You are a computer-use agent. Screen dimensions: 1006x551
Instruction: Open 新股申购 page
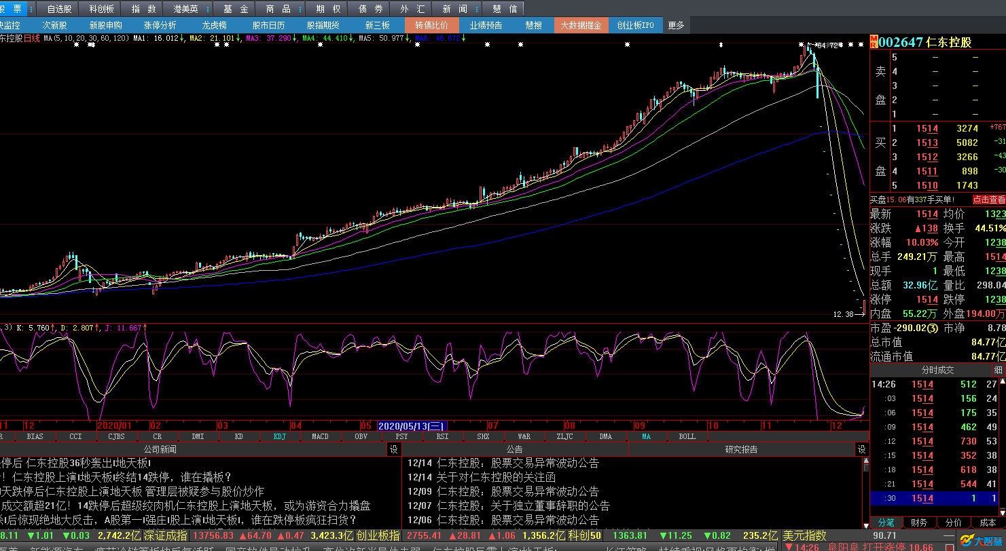tap(106, 26)
